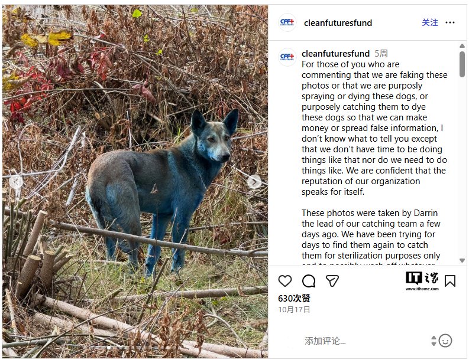469x363 pixels.
Task: Go to the next photo in carousel
Action: [x=254, y=182]
